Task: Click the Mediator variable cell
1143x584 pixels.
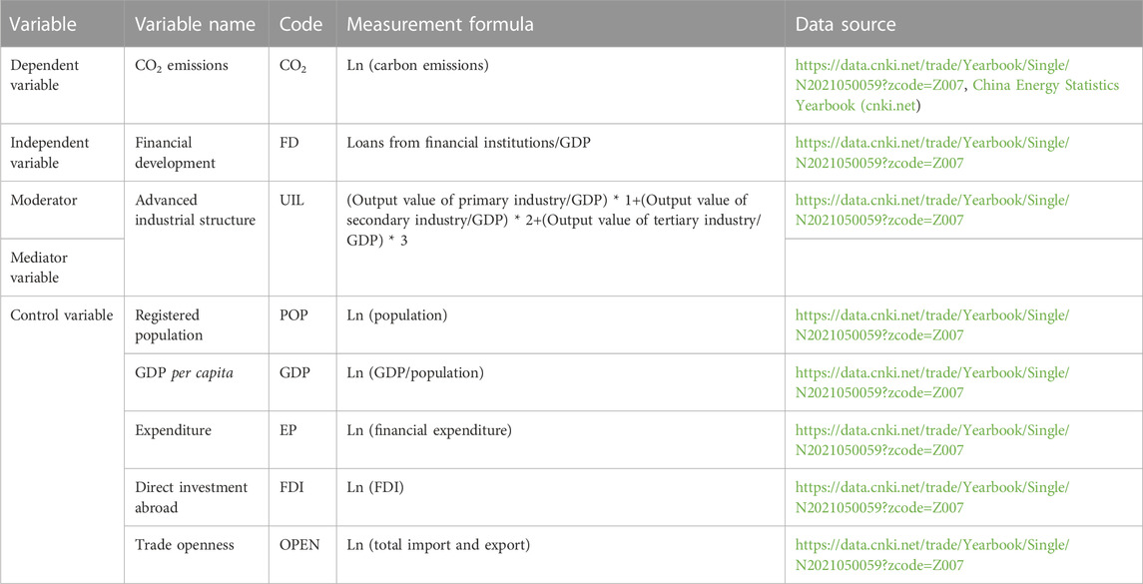Action: [40, 268]
